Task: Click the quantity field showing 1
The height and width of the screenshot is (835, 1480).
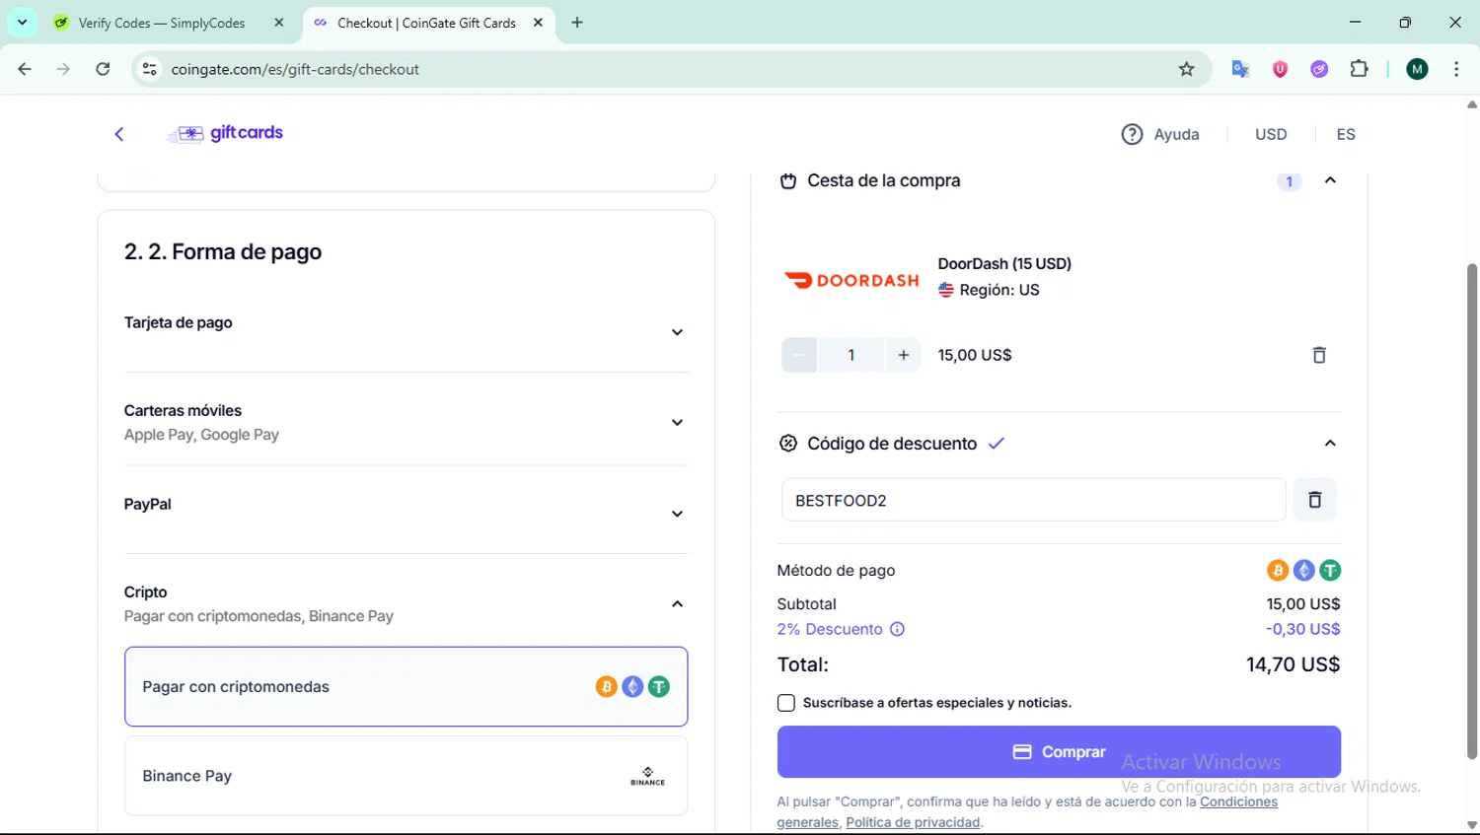Action: (x=851, y=355)
